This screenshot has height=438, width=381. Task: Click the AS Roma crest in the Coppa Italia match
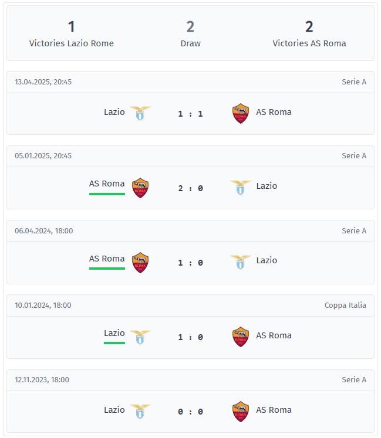pos(241,337)
